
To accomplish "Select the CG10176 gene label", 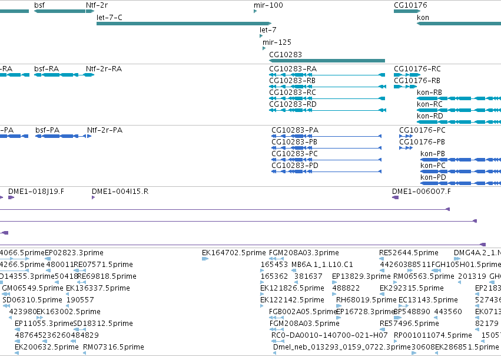I will 410,5.
